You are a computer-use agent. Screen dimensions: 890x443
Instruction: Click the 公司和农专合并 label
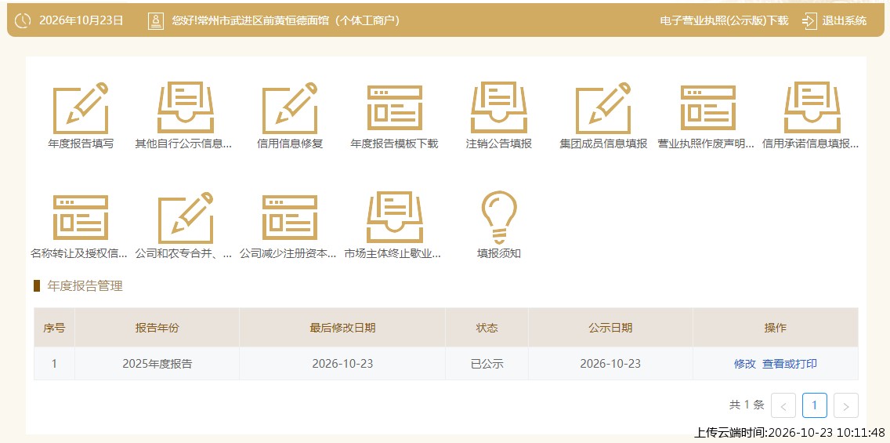(183, 253)
